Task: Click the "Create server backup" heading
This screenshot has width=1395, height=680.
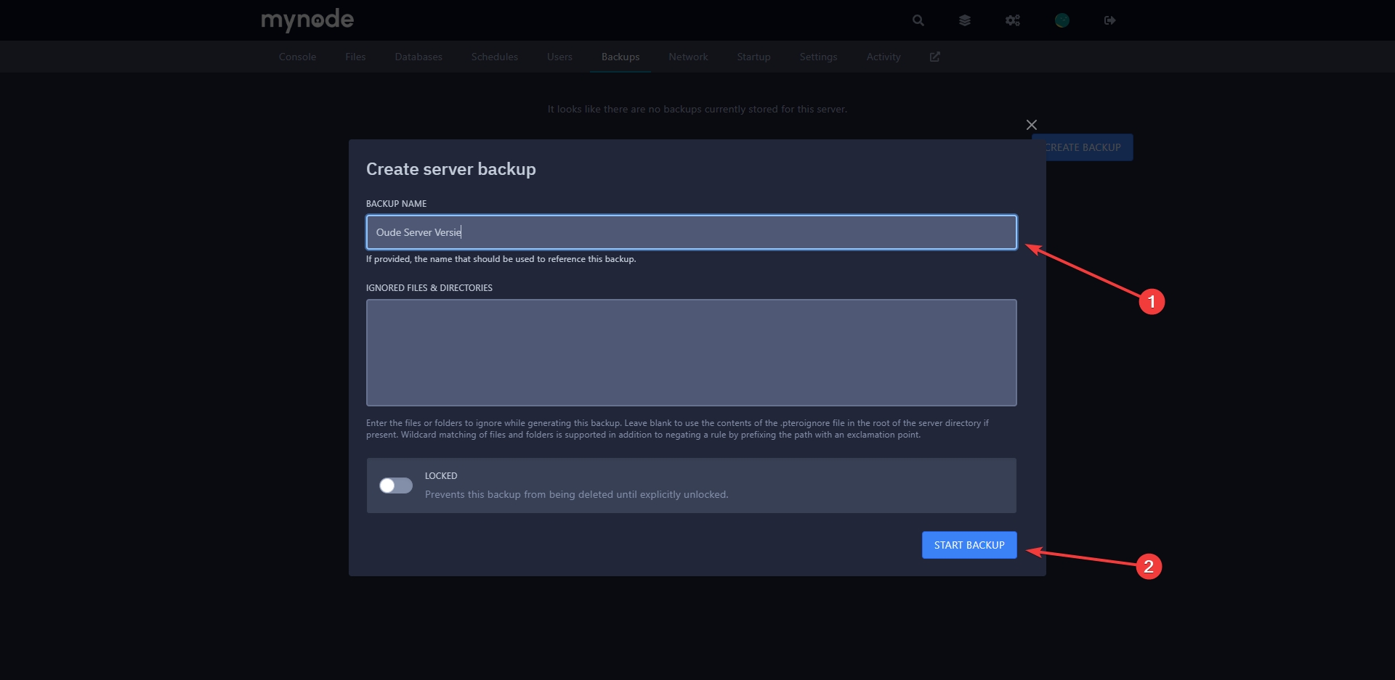Action: point(451,169)
